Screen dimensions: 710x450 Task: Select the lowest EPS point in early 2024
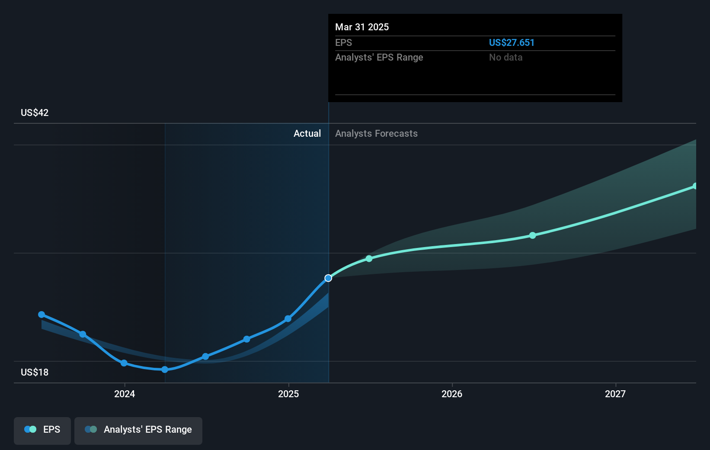click(165, 370)
